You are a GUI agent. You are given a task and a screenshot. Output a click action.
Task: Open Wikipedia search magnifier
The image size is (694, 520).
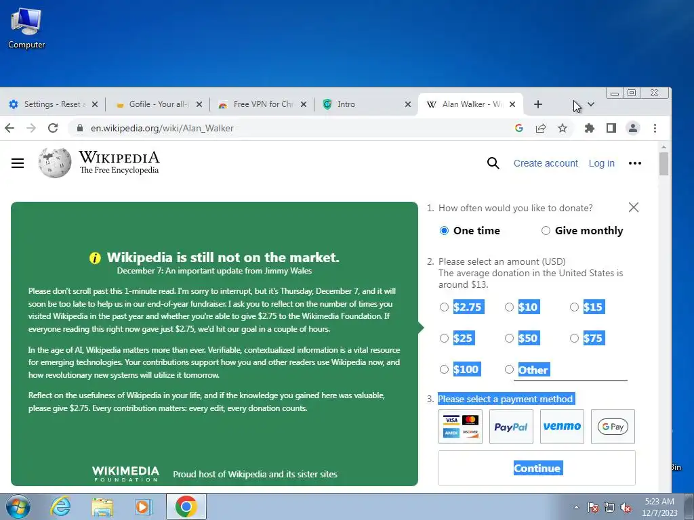click(493, 163)
